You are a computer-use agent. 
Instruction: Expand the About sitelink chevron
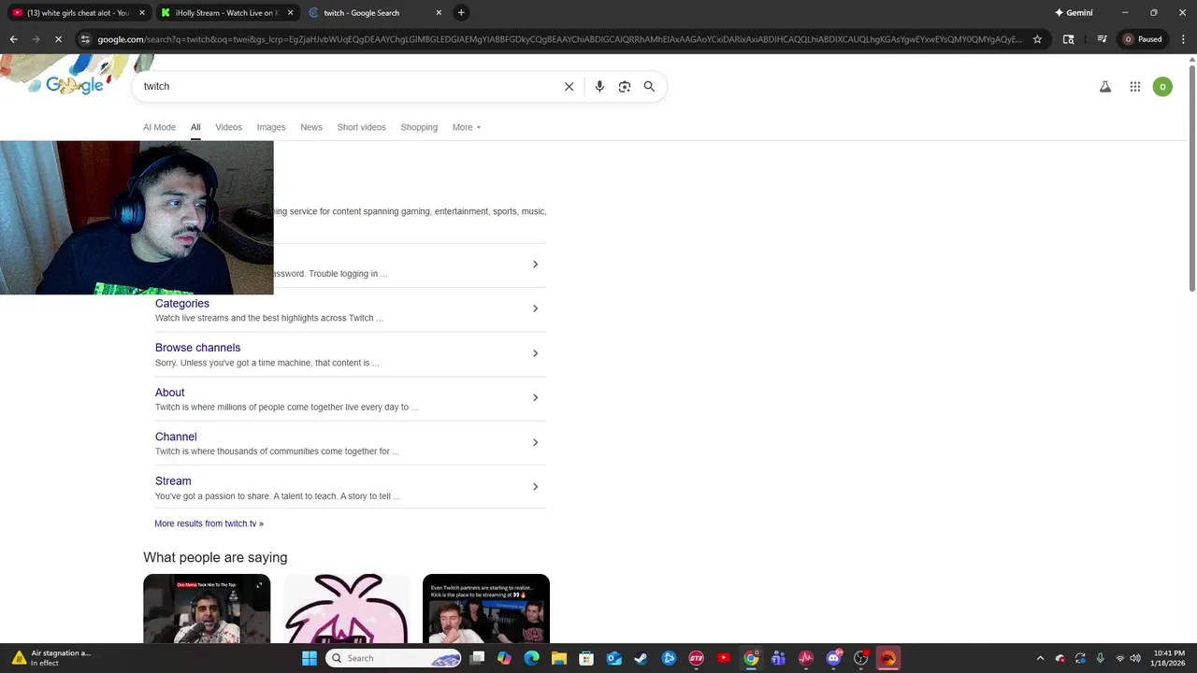535,397
